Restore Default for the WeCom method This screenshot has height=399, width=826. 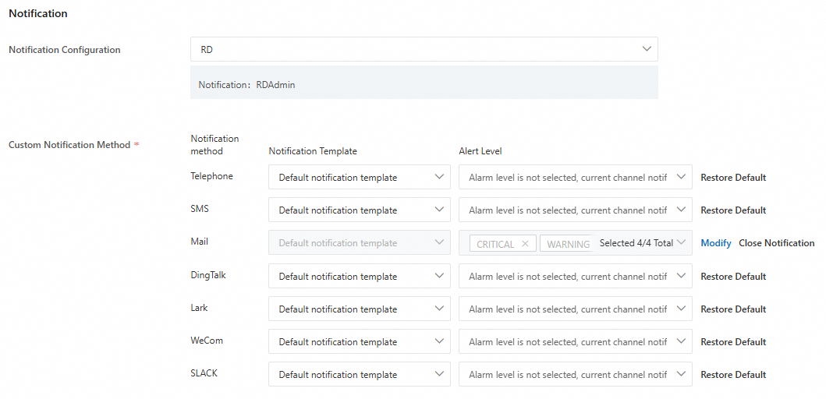tap(733, 342)
